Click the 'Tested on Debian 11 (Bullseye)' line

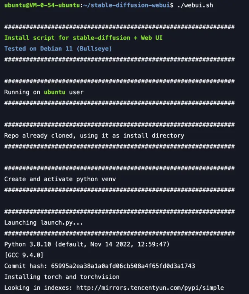[x=58, y=49]
